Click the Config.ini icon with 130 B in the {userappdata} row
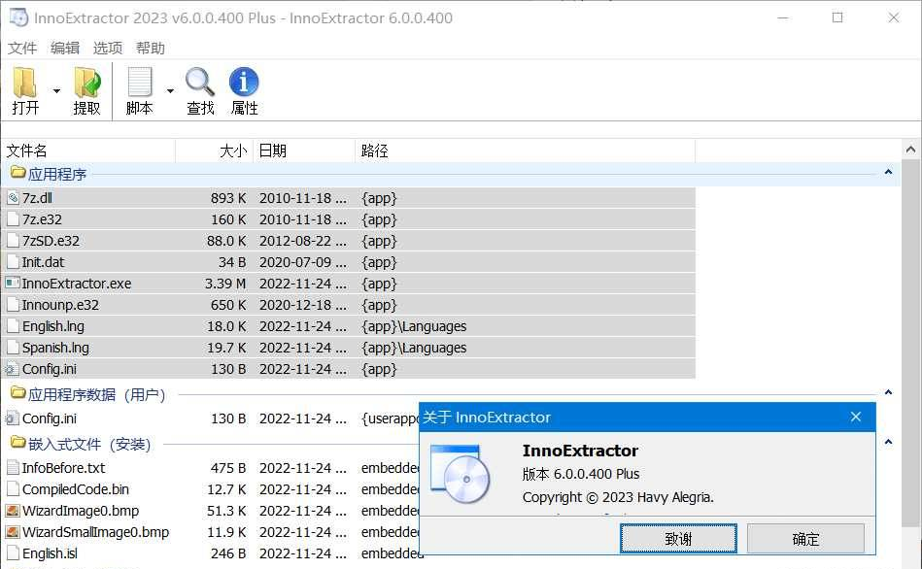This screenshot has height=569, width=922. pos(12,418)
